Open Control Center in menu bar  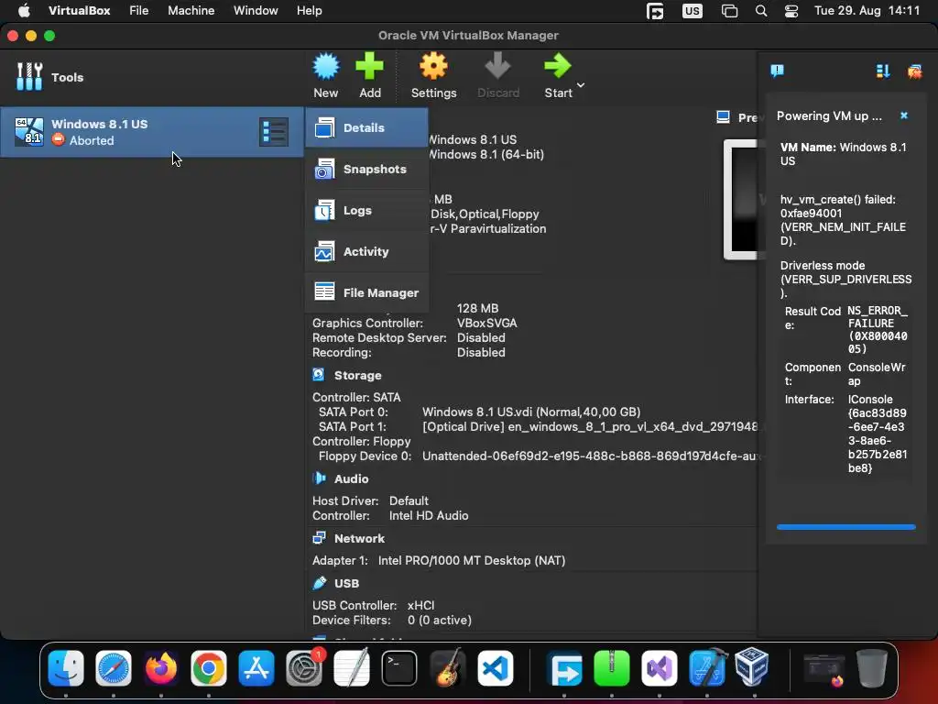791,11
